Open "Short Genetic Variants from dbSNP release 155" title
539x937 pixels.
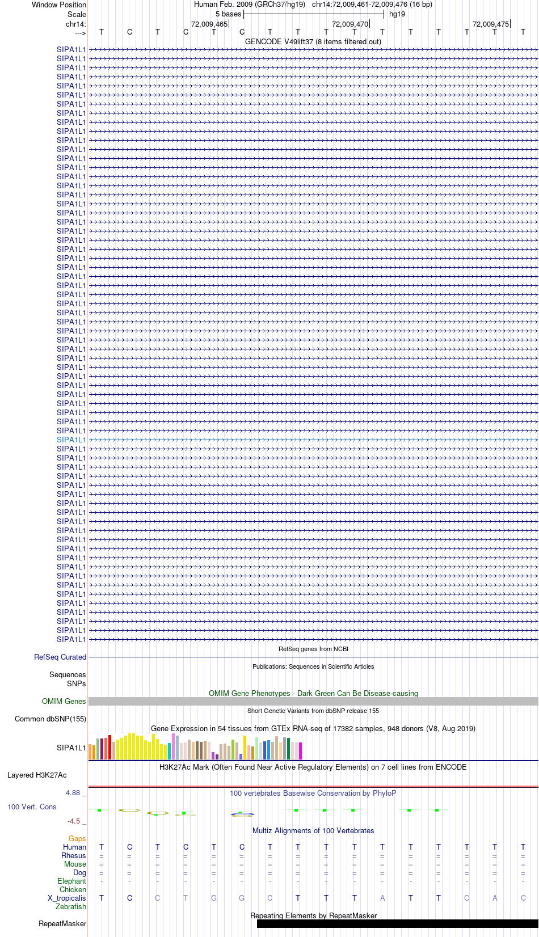313,711
